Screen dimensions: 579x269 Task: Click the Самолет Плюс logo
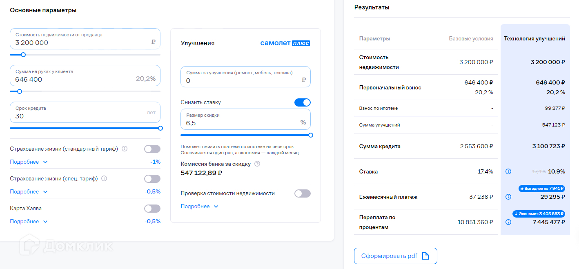(285, 43)
